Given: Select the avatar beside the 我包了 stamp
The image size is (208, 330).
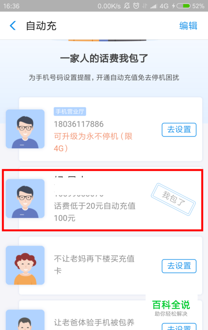Looking at the screenshot, I should [25, 198].
